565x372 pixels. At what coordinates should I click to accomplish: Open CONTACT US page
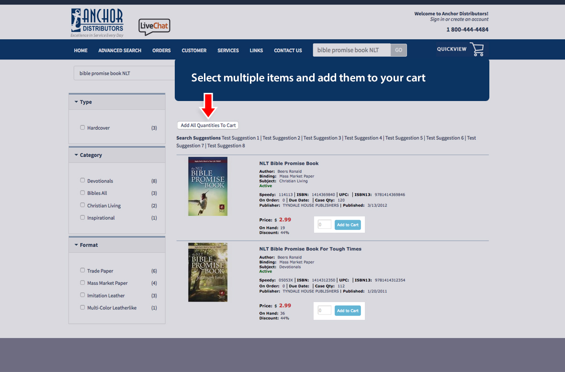288,50
